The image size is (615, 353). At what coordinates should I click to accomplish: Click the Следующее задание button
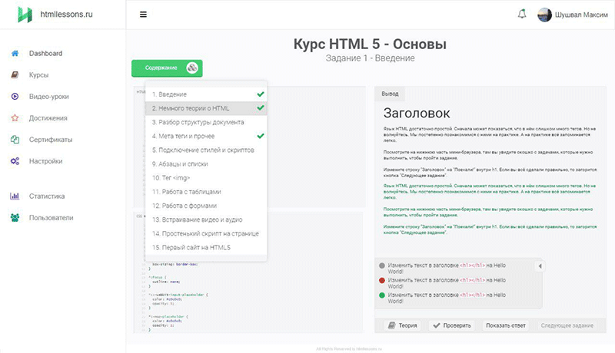tap(567, 325)
